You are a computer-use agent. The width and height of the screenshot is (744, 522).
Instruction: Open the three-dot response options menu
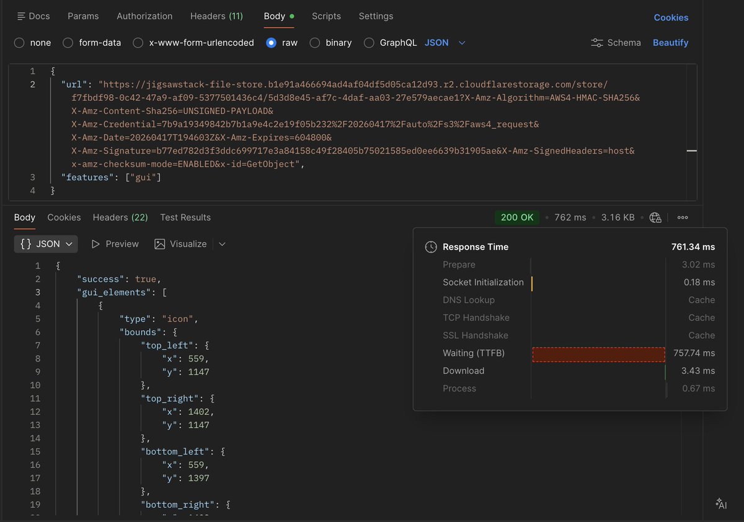coord(683,217)
